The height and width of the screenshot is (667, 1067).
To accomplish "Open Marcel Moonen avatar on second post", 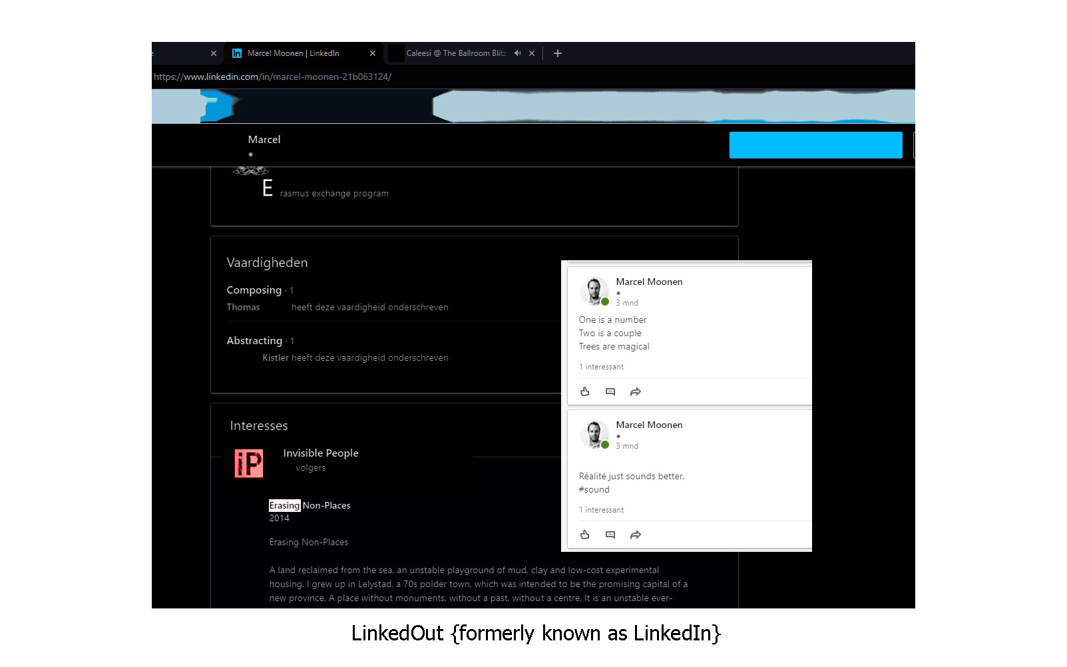I will coord(594,434).
